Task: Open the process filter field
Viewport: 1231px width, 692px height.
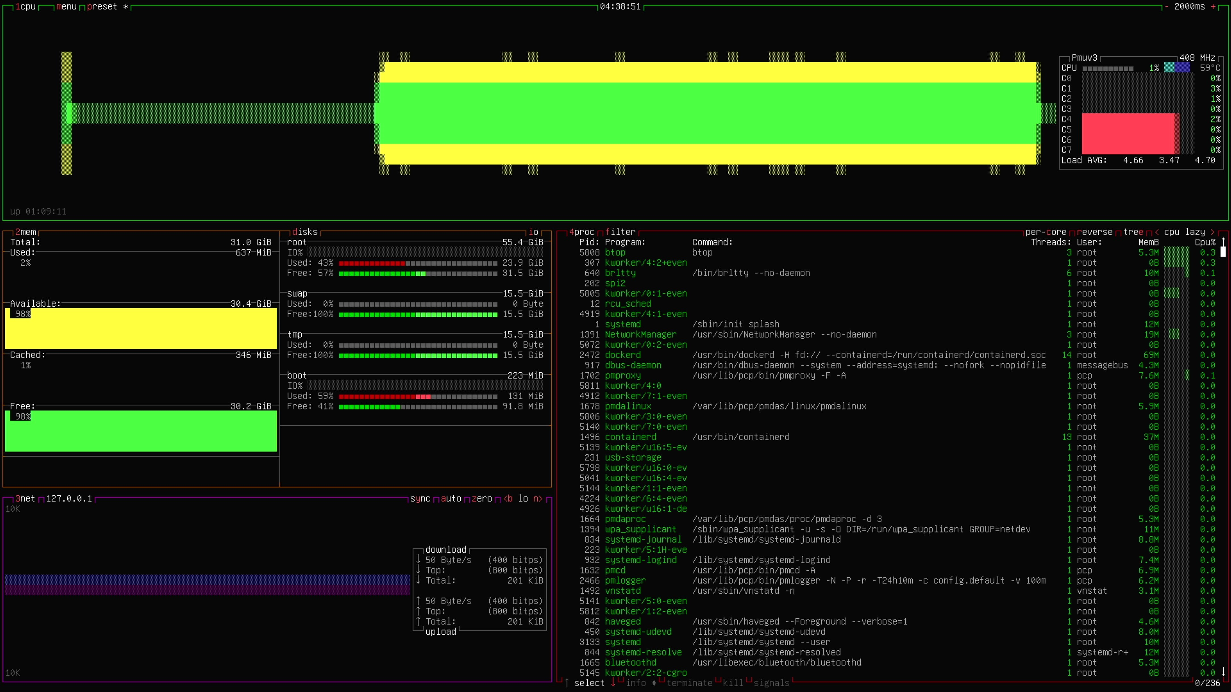Action: 620,232
